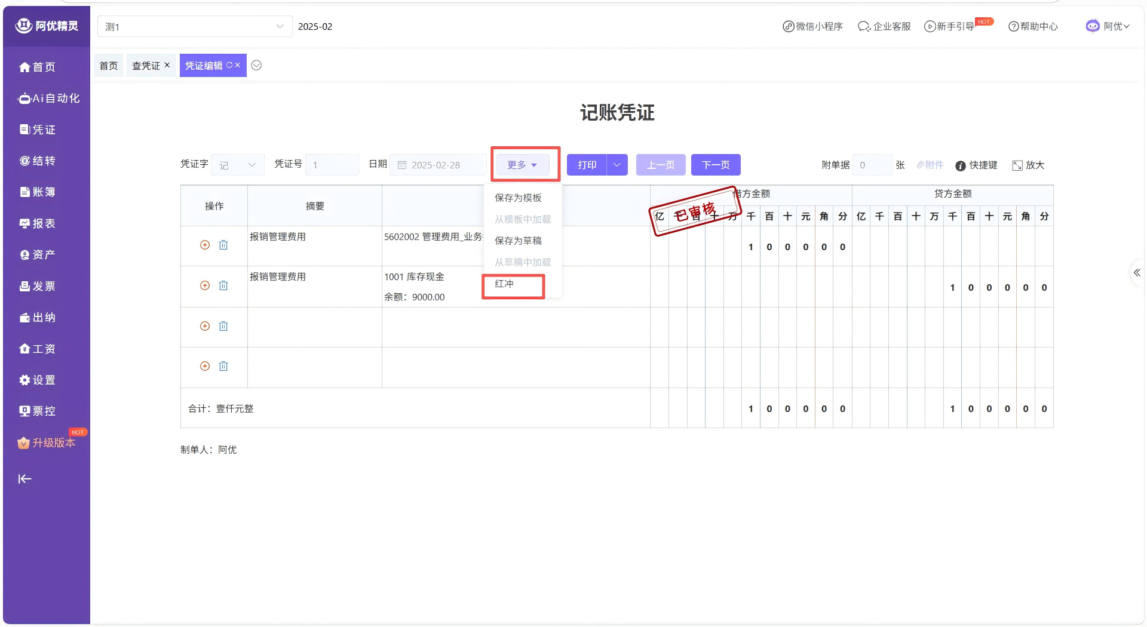
Task: Click the delete trash icon in second voucher row
Action: (223, 285)
